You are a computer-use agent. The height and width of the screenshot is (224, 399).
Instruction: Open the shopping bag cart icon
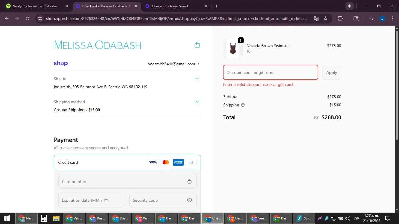197,45
